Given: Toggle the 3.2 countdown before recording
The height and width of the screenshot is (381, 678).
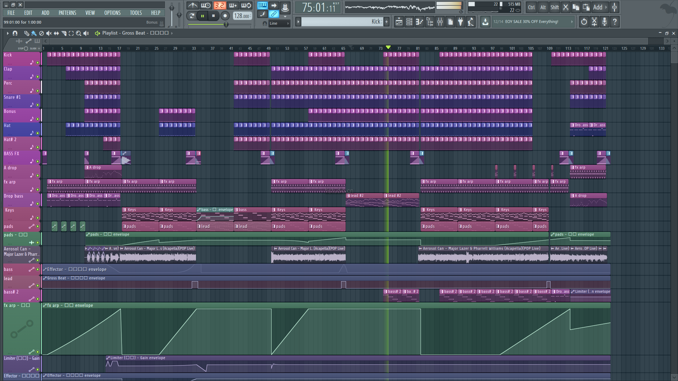Looking at the screenshot, I should pyautogui.click(x=220, y=5).
